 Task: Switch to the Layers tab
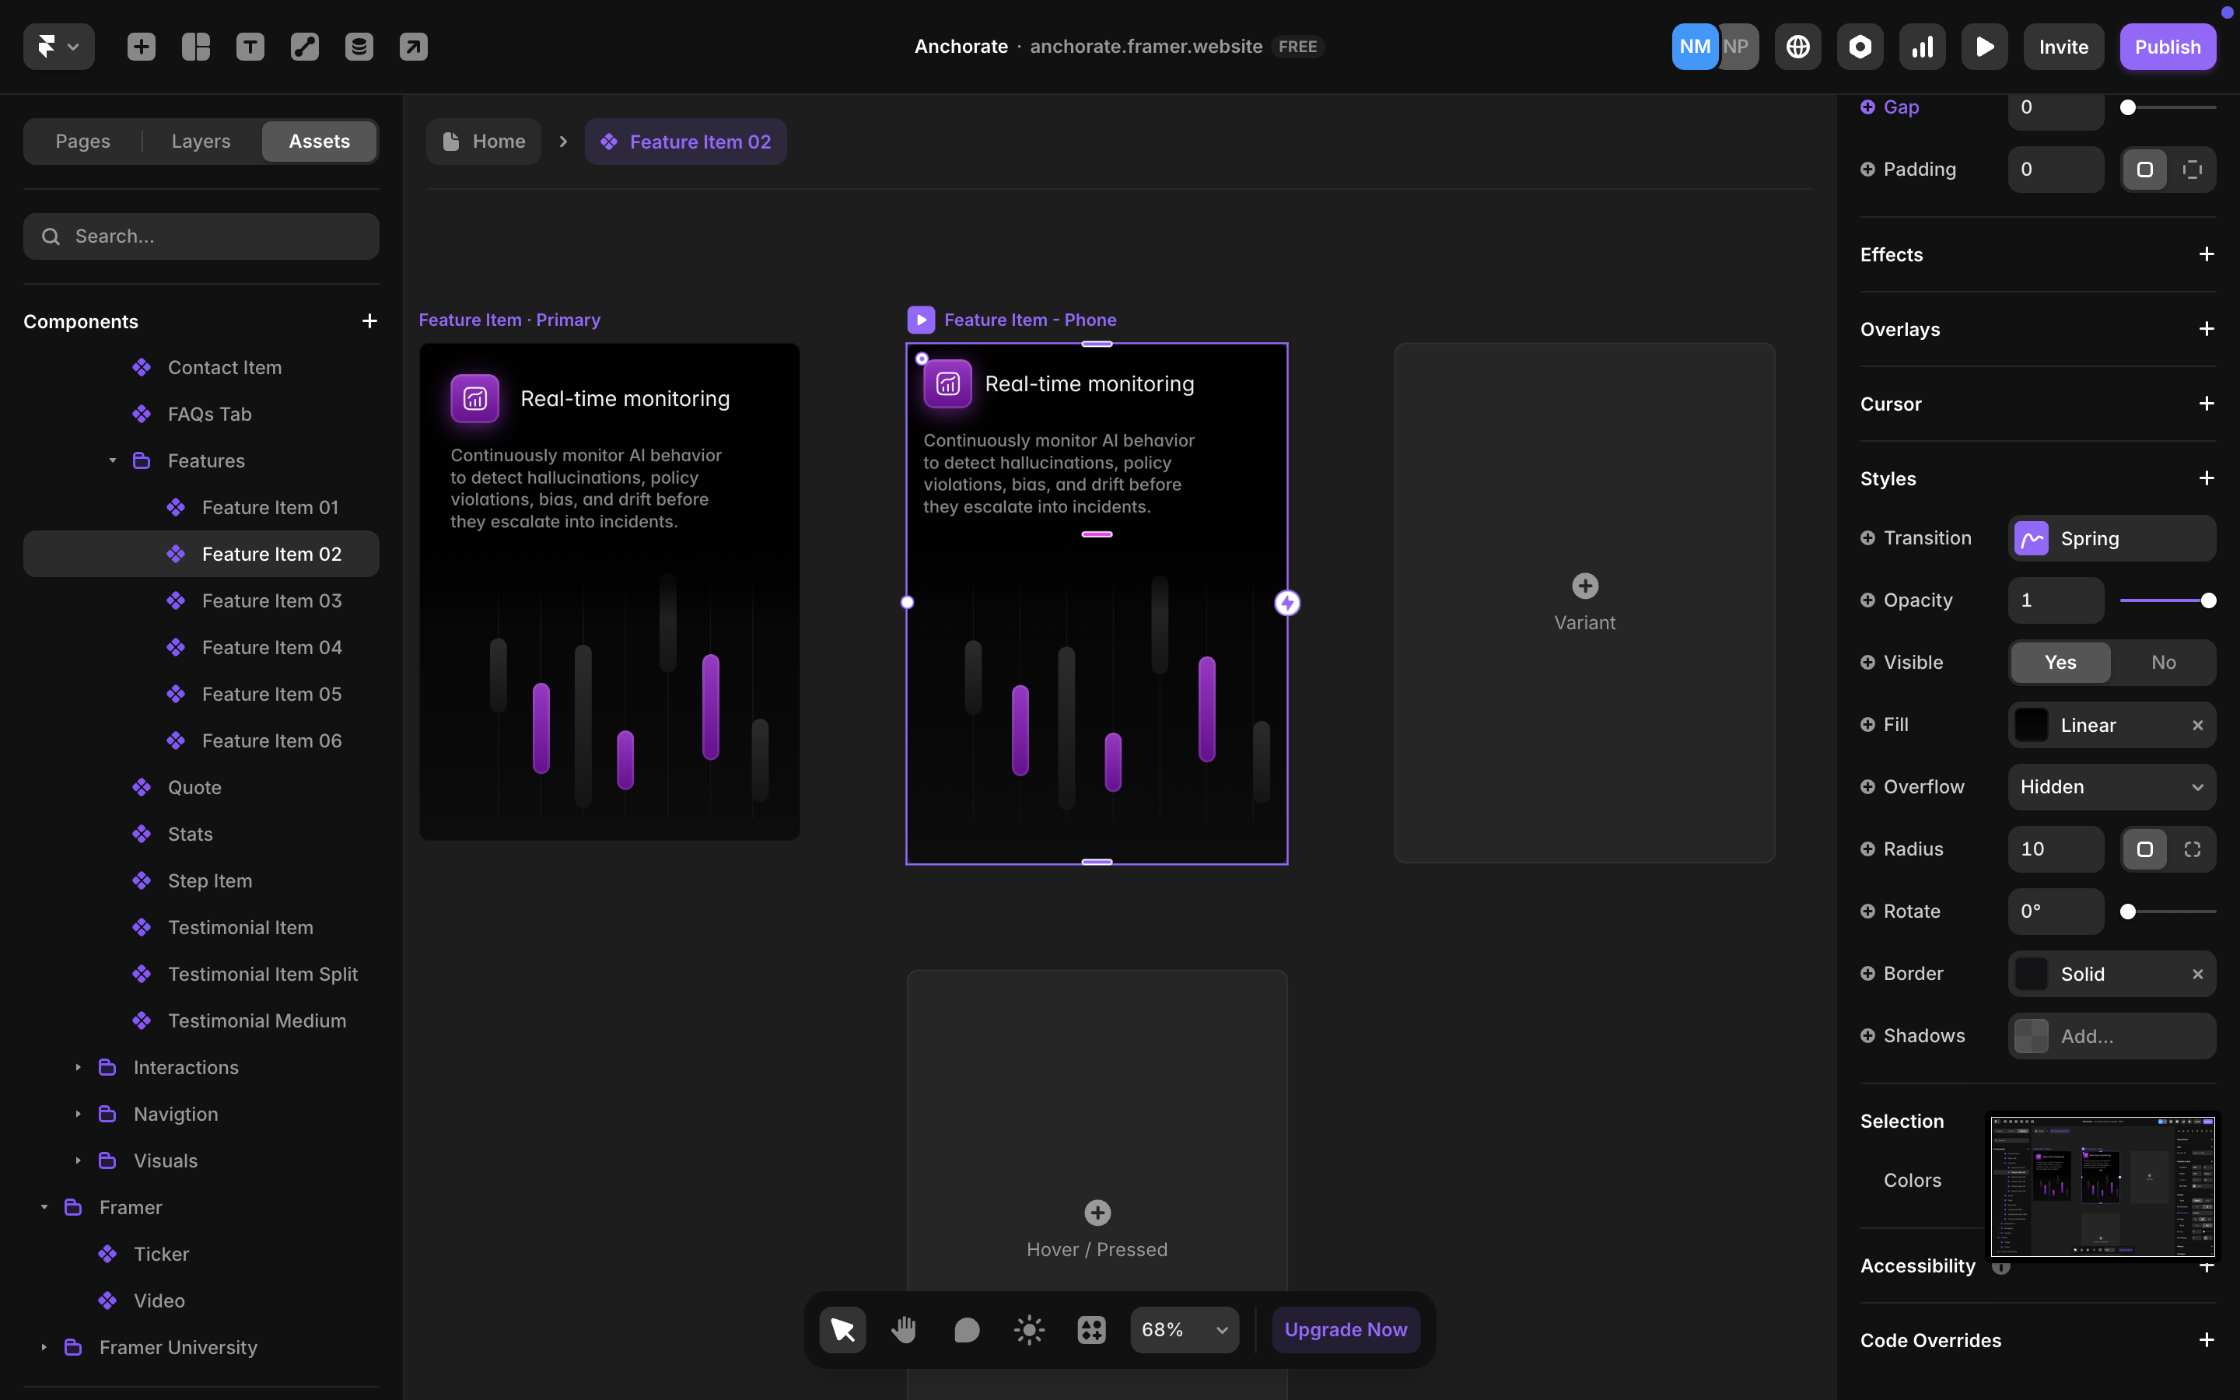201,141
